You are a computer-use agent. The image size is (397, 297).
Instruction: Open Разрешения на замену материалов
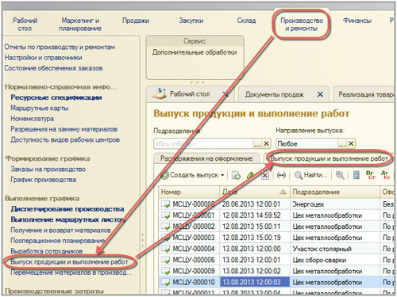pos(64,129)
